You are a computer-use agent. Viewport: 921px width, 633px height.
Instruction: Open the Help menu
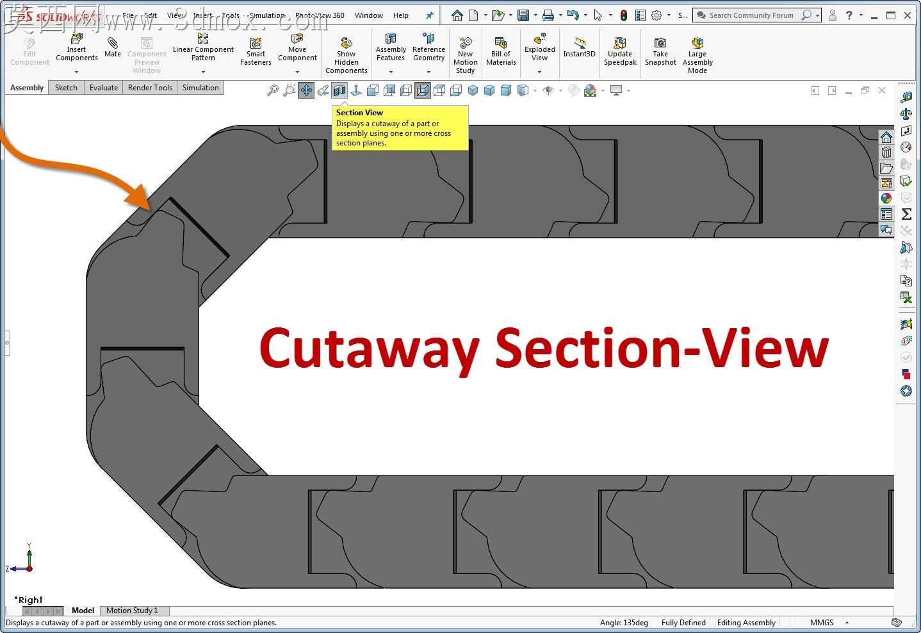(401, 15)
